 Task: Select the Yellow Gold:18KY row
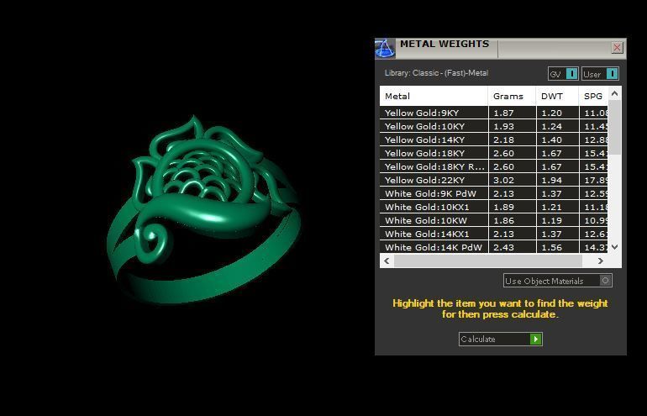[x=493, y=153]
